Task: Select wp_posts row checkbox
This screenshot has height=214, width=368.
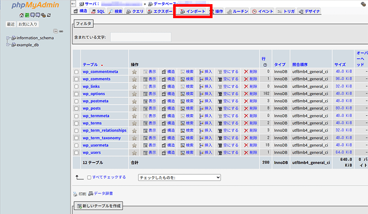Action: click(x=76, y=108)
